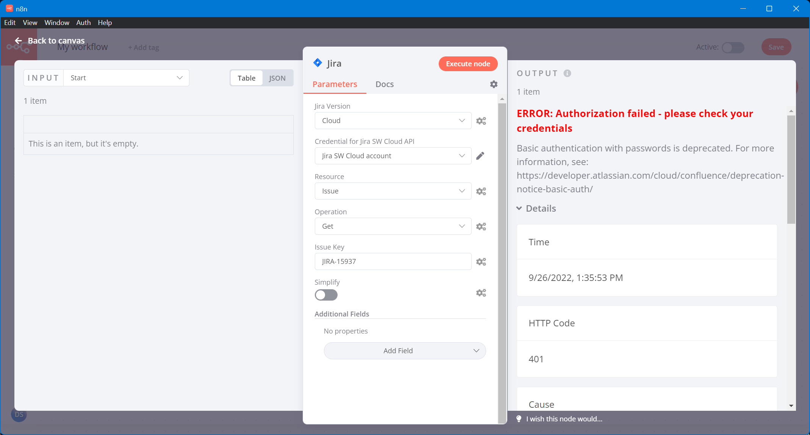The image size is (810, 435).
Task: Switch output view from Table to JSON
Action: 277,78
